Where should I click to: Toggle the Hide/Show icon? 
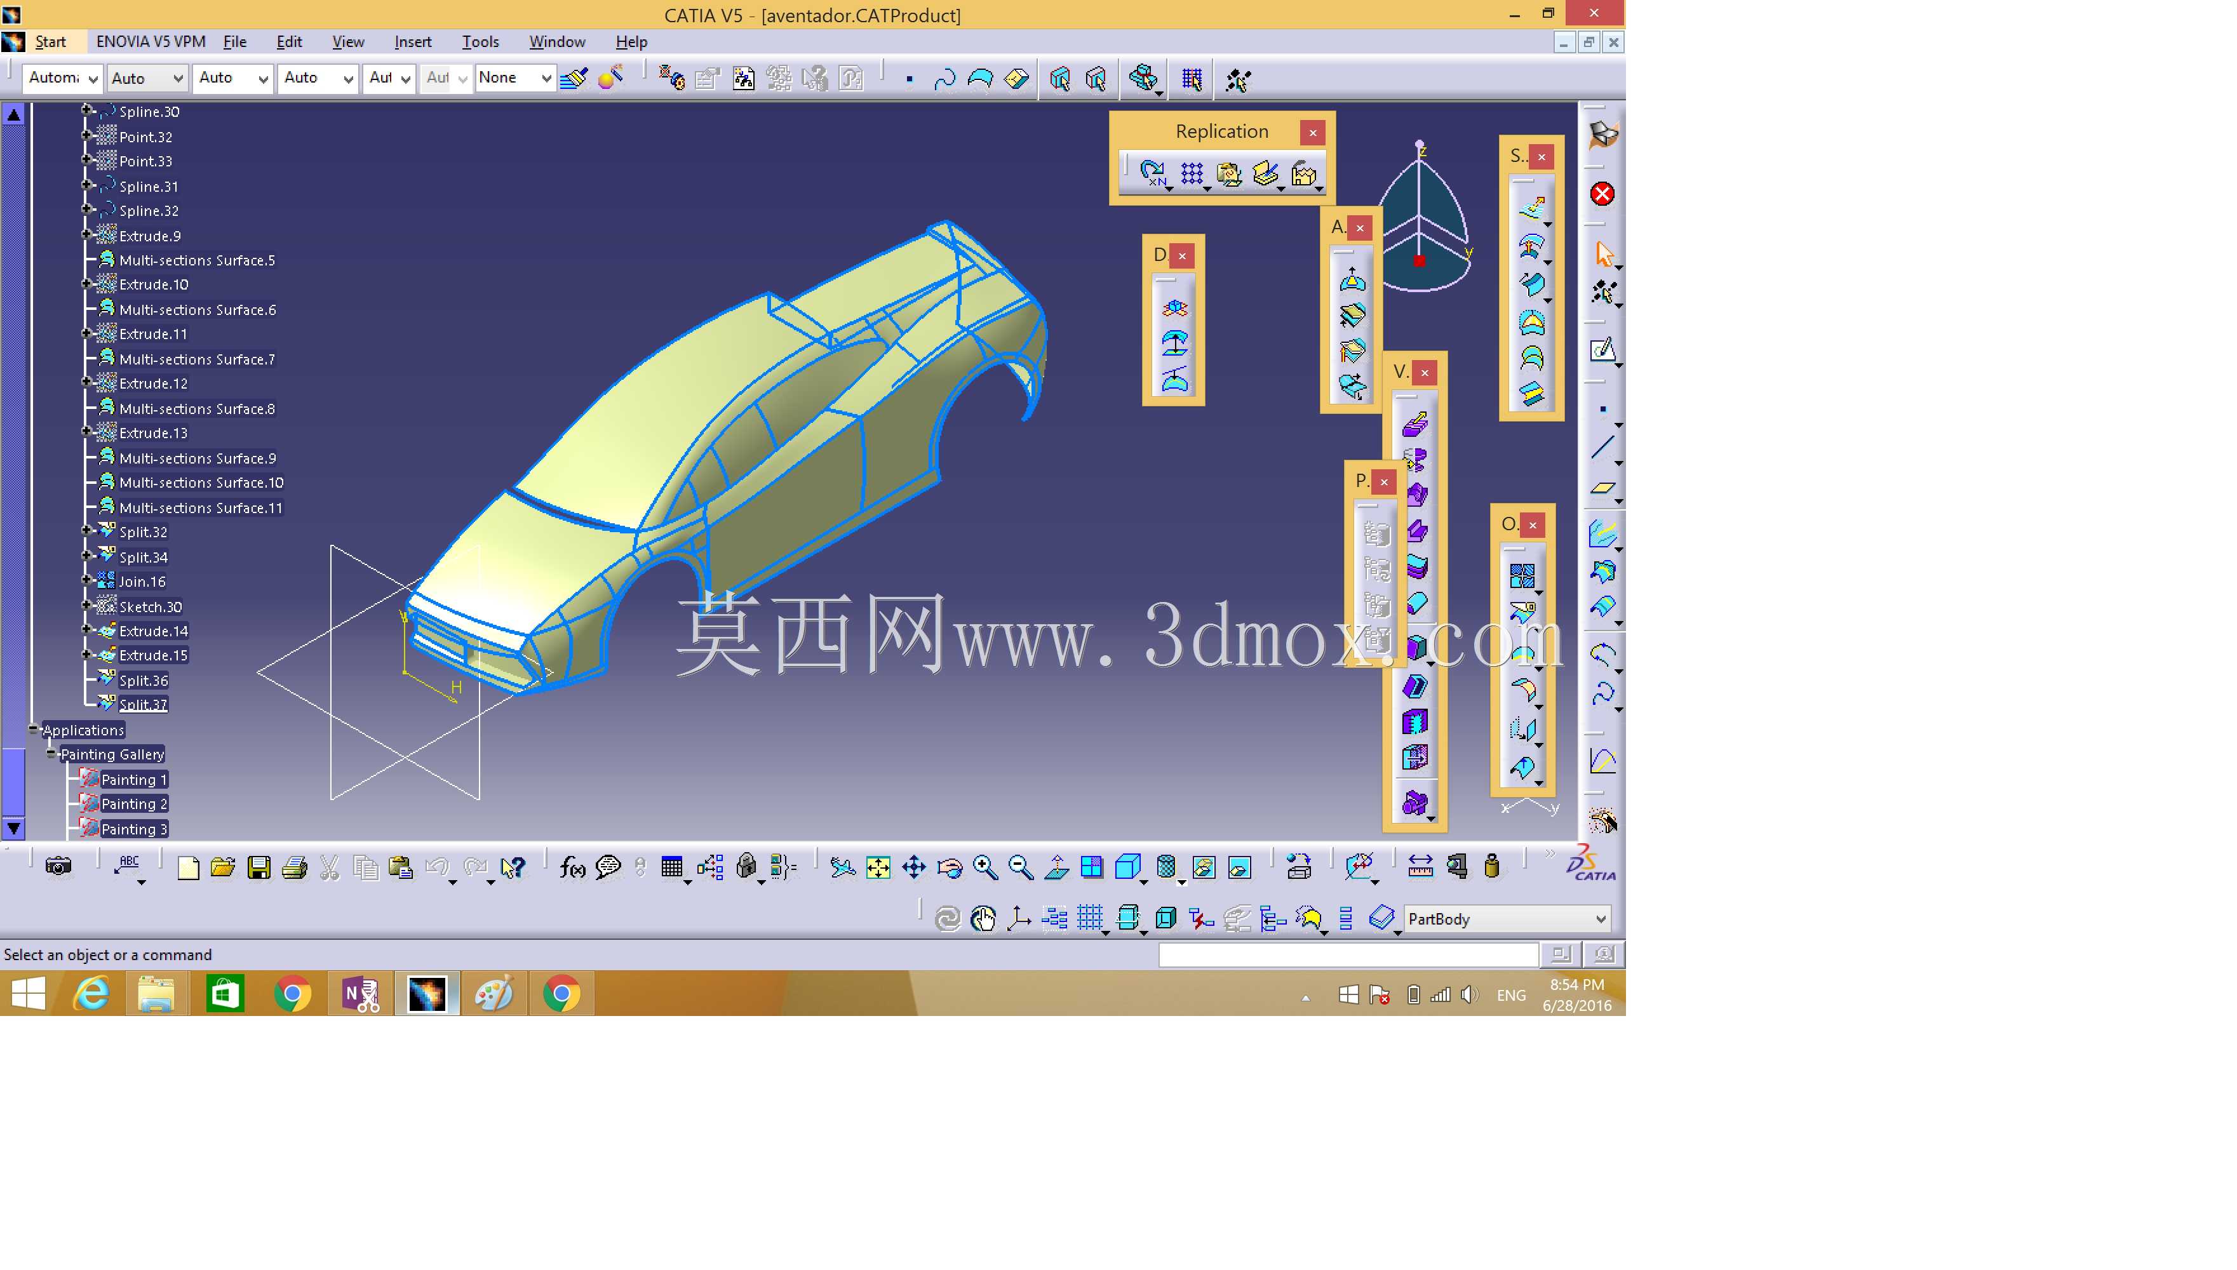click(1203, 867)
